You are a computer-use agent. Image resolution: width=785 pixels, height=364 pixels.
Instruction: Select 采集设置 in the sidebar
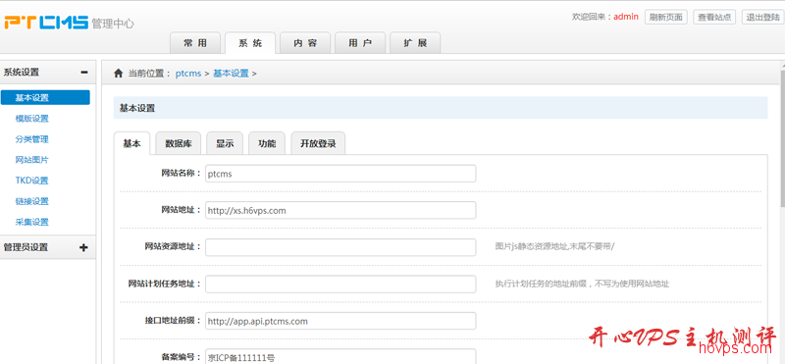(32, 222)
